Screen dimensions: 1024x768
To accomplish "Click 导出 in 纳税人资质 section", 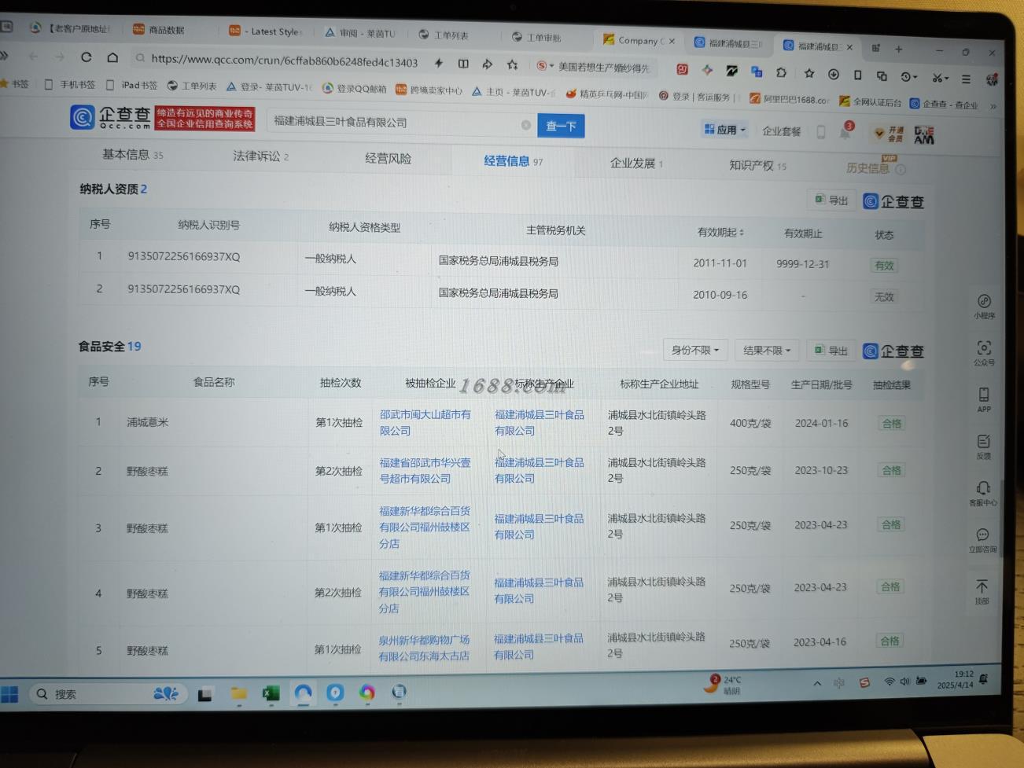I will pos(831,200).
